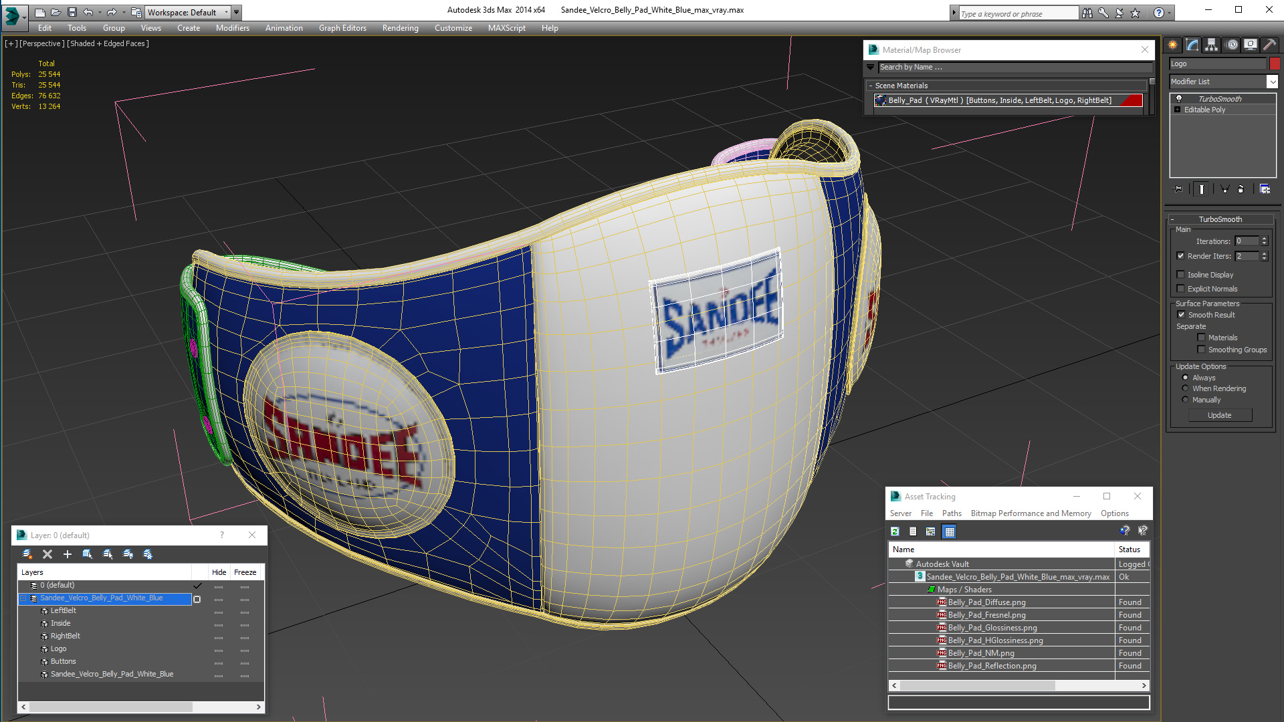Click Select Highlighted Objects and Layers icon
Viewport: 1284px width, 722px height.
pyautogui.click(x=88, y=554)
